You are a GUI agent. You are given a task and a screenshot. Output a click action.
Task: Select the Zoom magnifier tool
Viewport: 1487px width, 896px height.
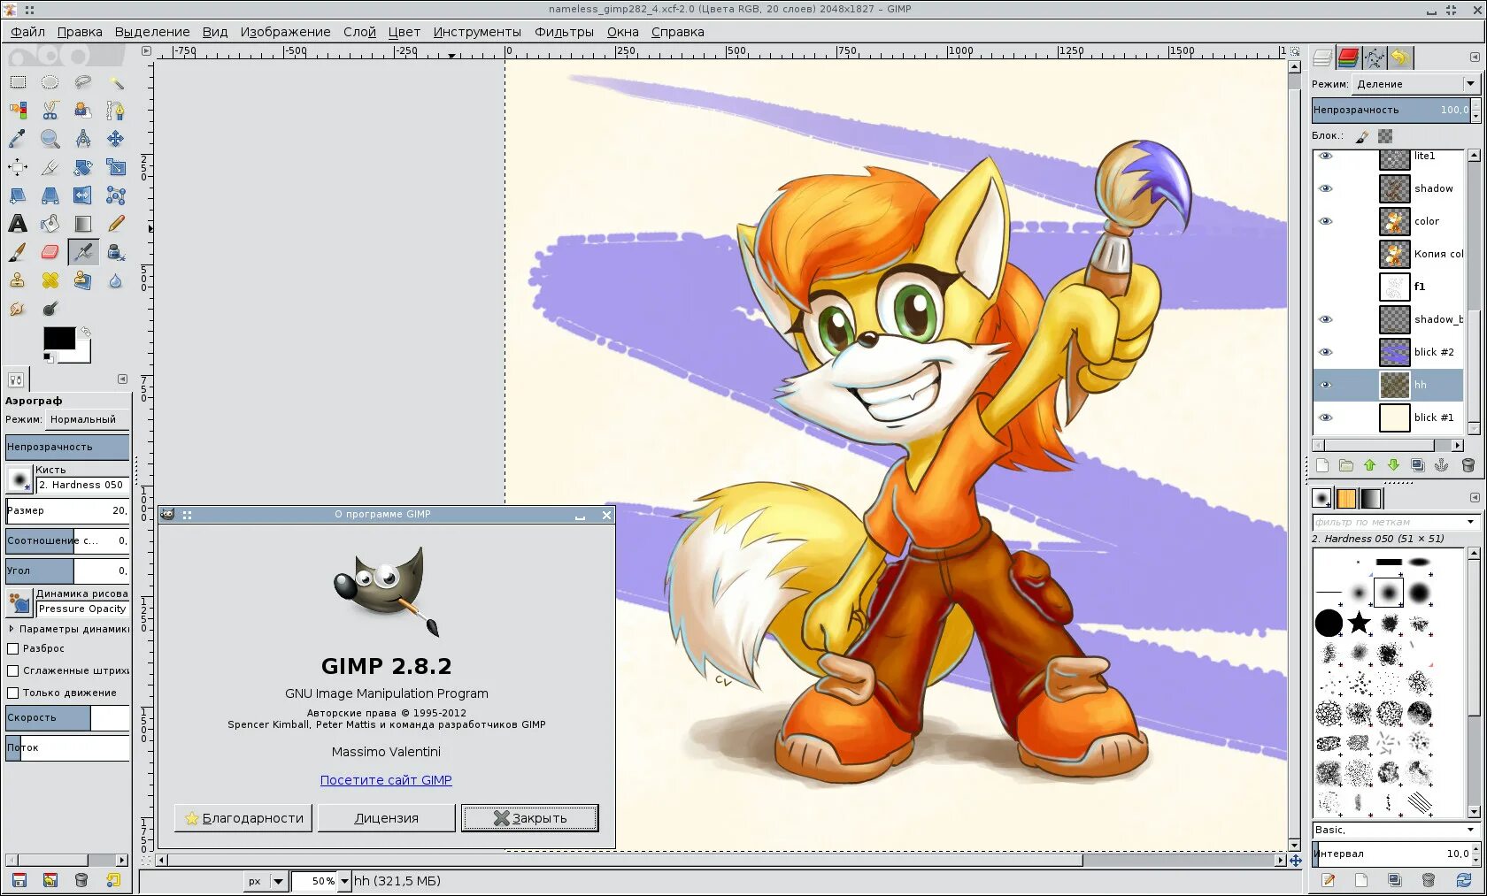pos(50,139)
